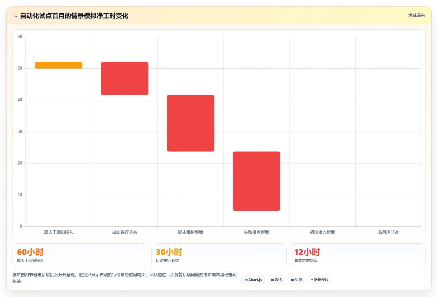
Task: Click the y-axis value 0
Action: (x=21, y=226)
